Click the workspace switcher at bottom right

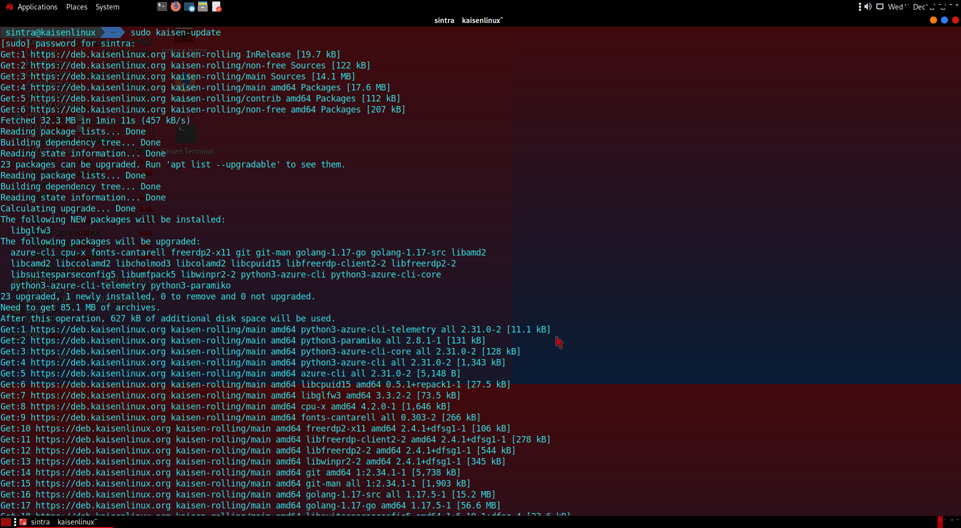[x=949, y=522]
